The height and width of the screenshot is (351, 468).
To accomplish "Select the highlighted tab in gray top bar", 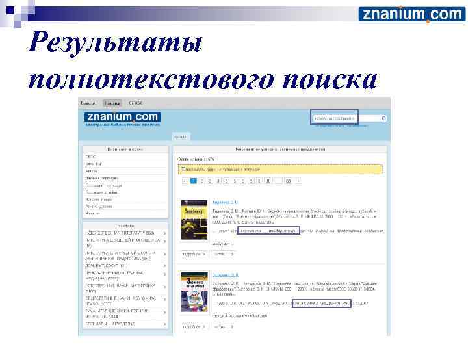I will 112,103.
